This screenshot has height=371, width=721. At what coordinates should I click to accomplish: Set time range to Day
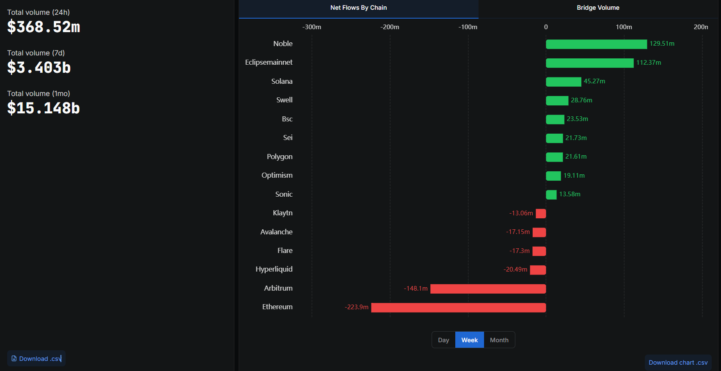[443, 340]
